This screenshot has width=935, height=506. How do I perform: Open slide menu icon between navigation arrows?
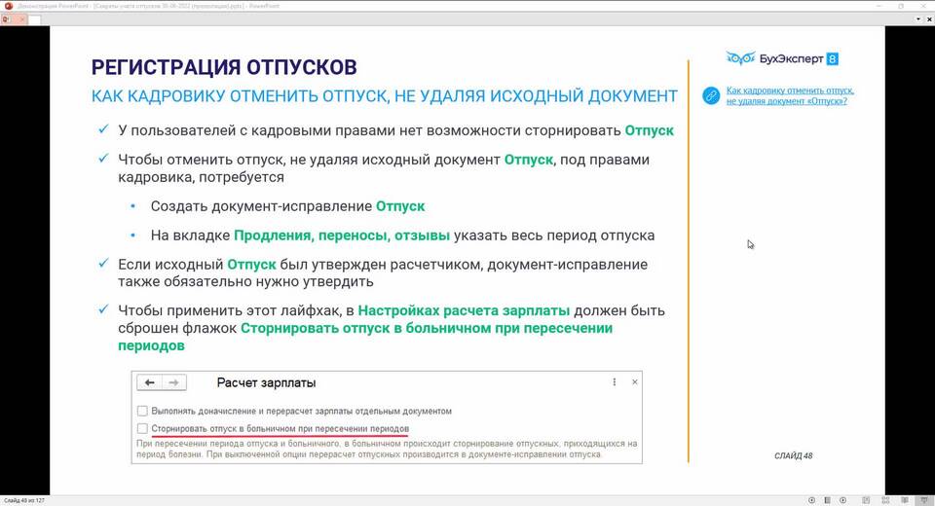pyautogui.click(x=826, y=500)
